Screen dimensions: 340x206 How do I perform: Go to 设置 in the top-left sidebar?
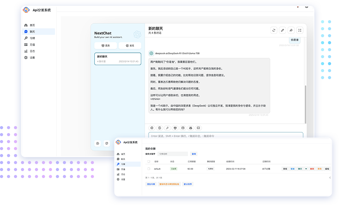pos(32,57)
